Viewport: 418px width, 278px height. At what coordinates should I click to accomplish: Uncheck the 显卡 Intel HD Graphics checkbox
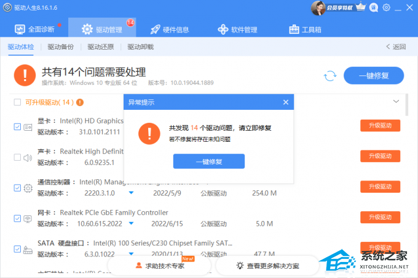(17, 126)
